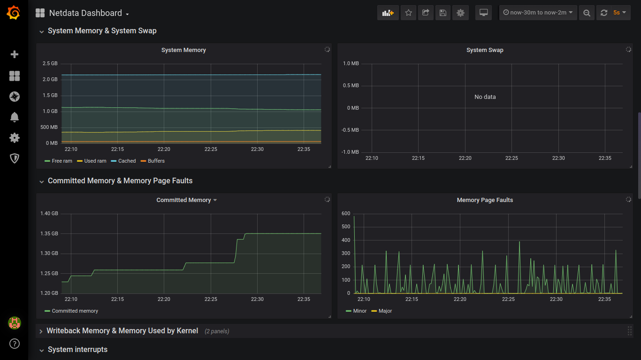The width and height of the screenshot is (641, 360).
Task: Click the Memory Page Faults panel resize handle
Action: point(631,316)
